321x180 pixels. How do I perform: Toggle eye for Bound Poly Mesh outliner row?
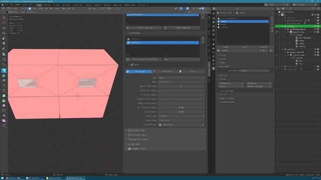tap(315, 32)
